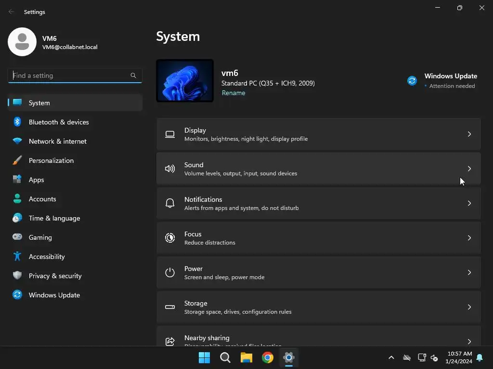Click the search magnifier in Find a setting

[133, 75]
